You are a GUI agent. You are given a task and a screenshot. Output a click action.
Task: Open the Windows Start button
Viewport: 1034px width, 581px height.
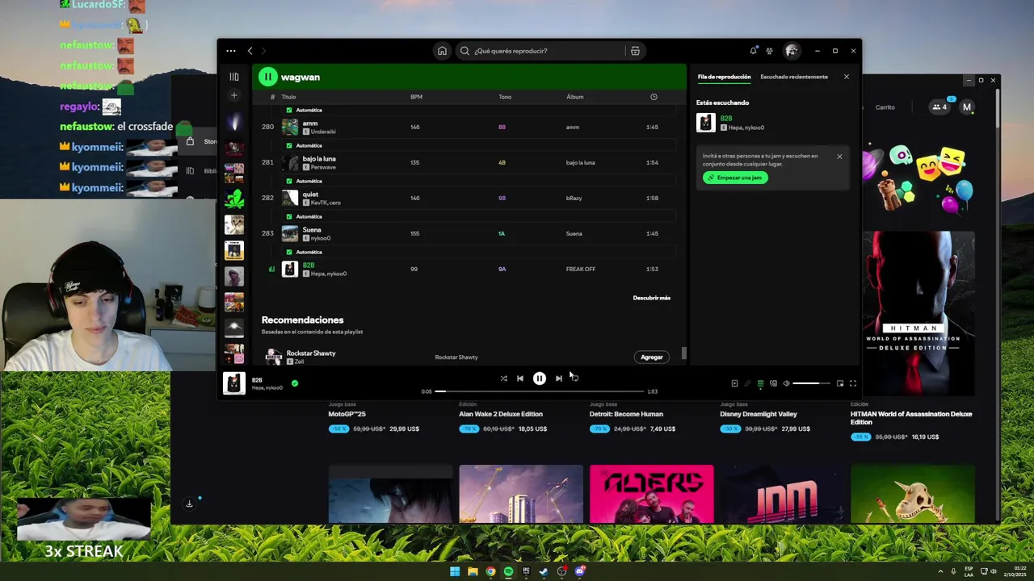pos(455,571)
